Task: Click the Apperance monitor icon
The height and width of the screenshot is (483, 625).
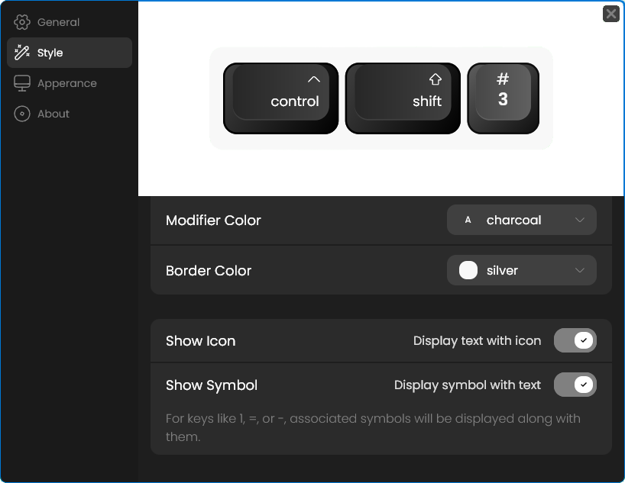Action: 22,83
